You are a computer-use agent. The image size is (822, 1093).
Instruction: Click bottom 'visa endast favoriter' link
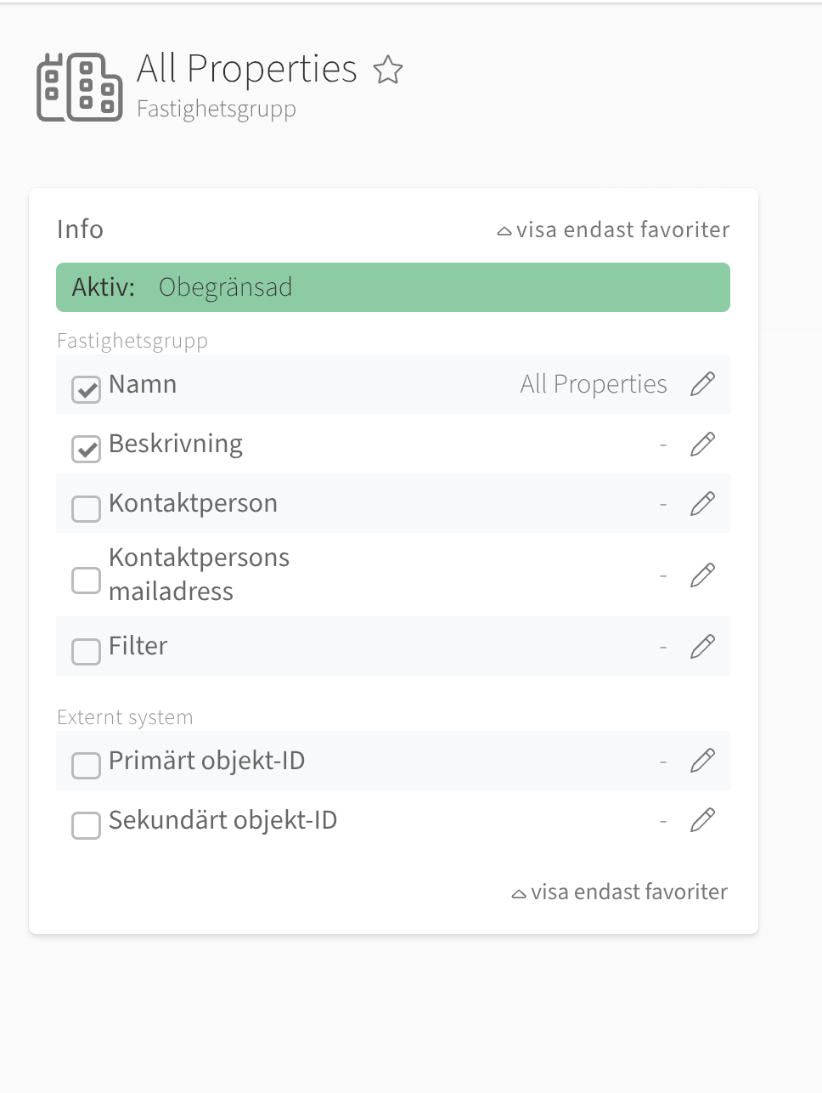tap(620, 892)
